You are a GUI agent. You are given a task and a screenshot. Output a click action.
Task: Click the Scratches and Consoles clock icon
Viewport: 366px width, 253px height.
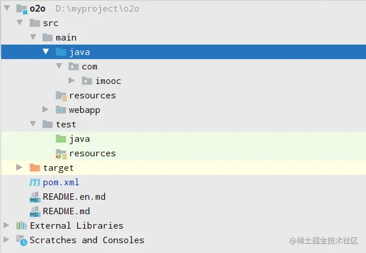[x=21, y=240]
